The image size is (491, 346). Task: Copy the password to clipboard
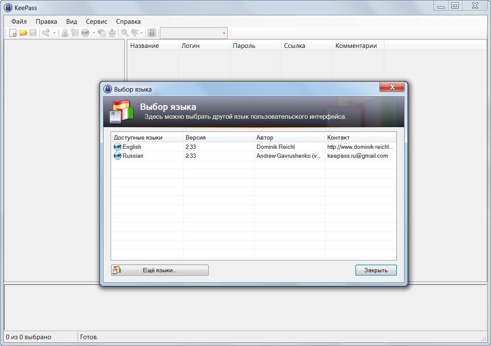74,33
